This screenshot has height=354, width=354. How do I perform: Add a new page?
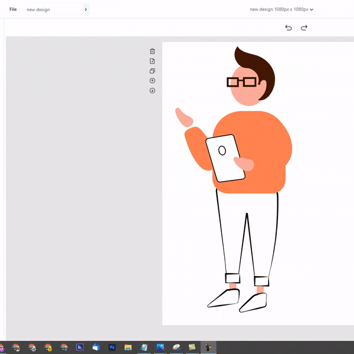[152, 61]
